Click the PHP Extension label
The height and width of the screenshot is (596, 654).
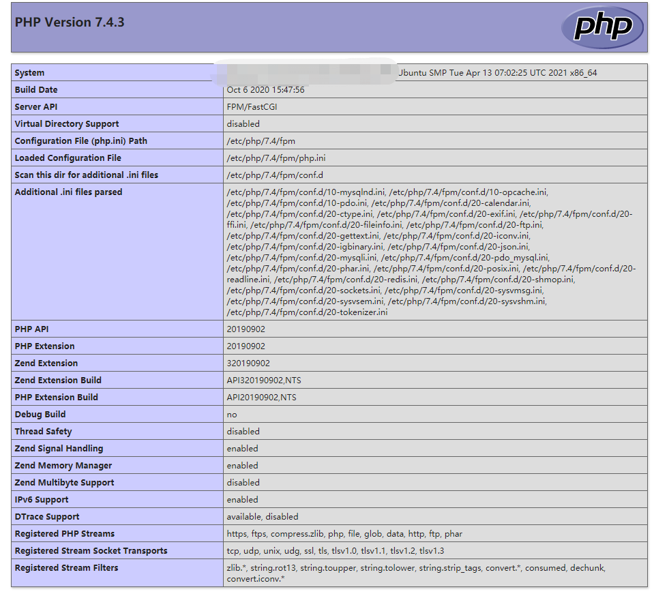point(44,346)
